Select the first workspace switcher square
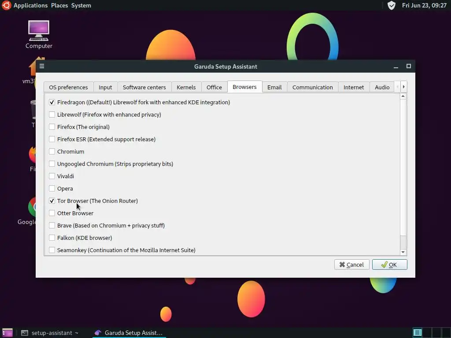 coord(418,333)
